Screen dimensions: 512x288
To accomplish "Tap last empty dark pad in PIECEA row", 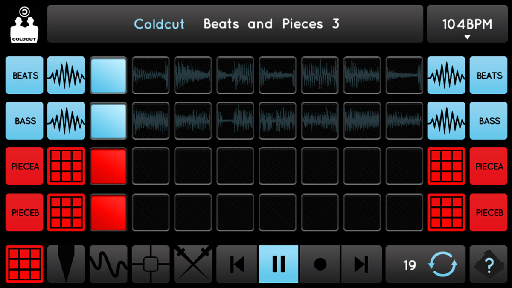I will click(404, 166).
